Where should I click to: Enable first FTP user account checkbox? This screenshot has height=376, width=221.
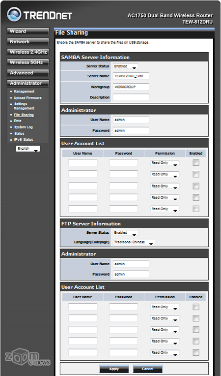coord(196,307)
